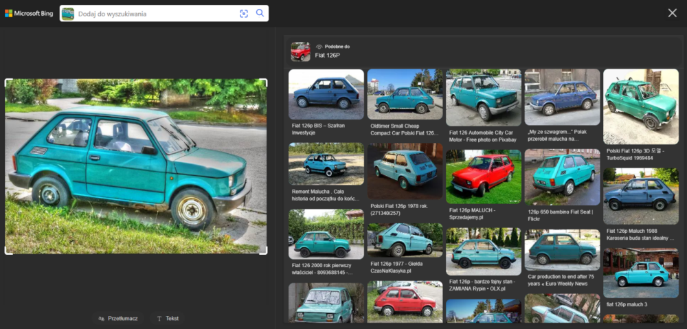The width and height of the screenshot is (687, 329).
Task: Click the Przetłumacz translate button
Action: [x=118, y=319]
